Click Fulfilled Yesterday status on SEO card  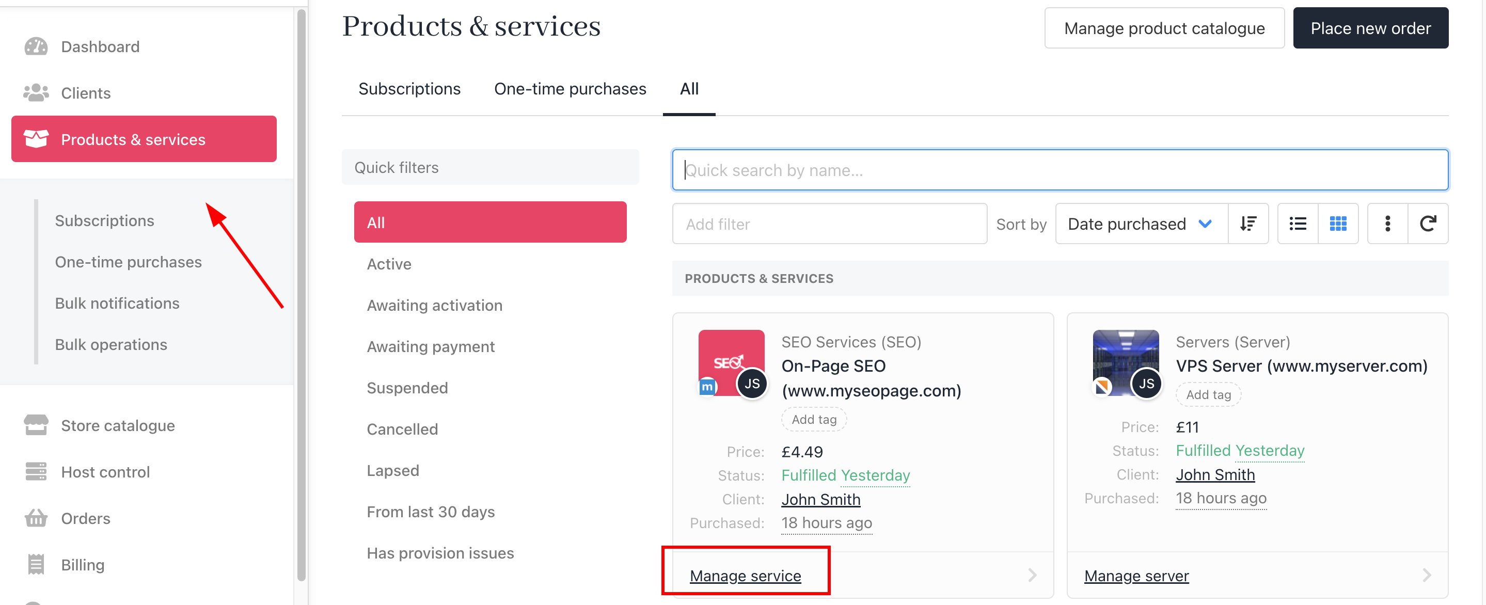tap(846, 475)
